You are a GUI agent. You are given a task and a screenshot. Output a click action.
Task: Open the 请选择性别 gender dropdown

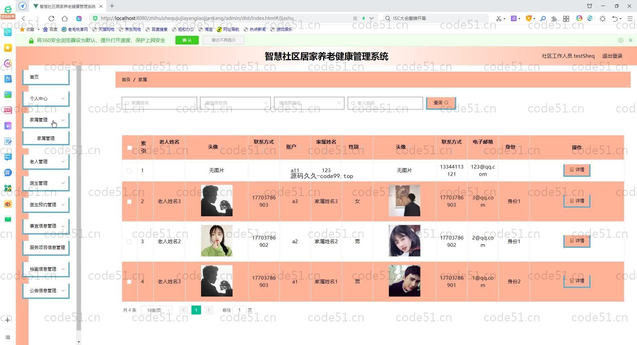235,103
